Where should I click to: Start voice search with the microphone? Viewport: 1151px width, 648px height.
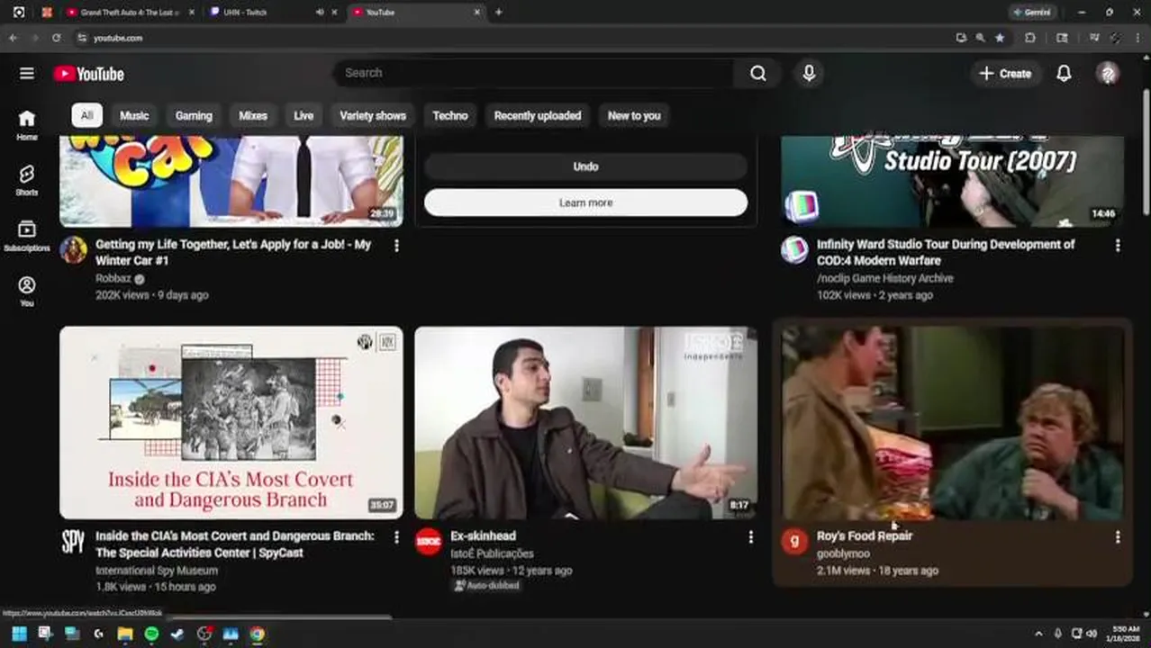[809, 74]
